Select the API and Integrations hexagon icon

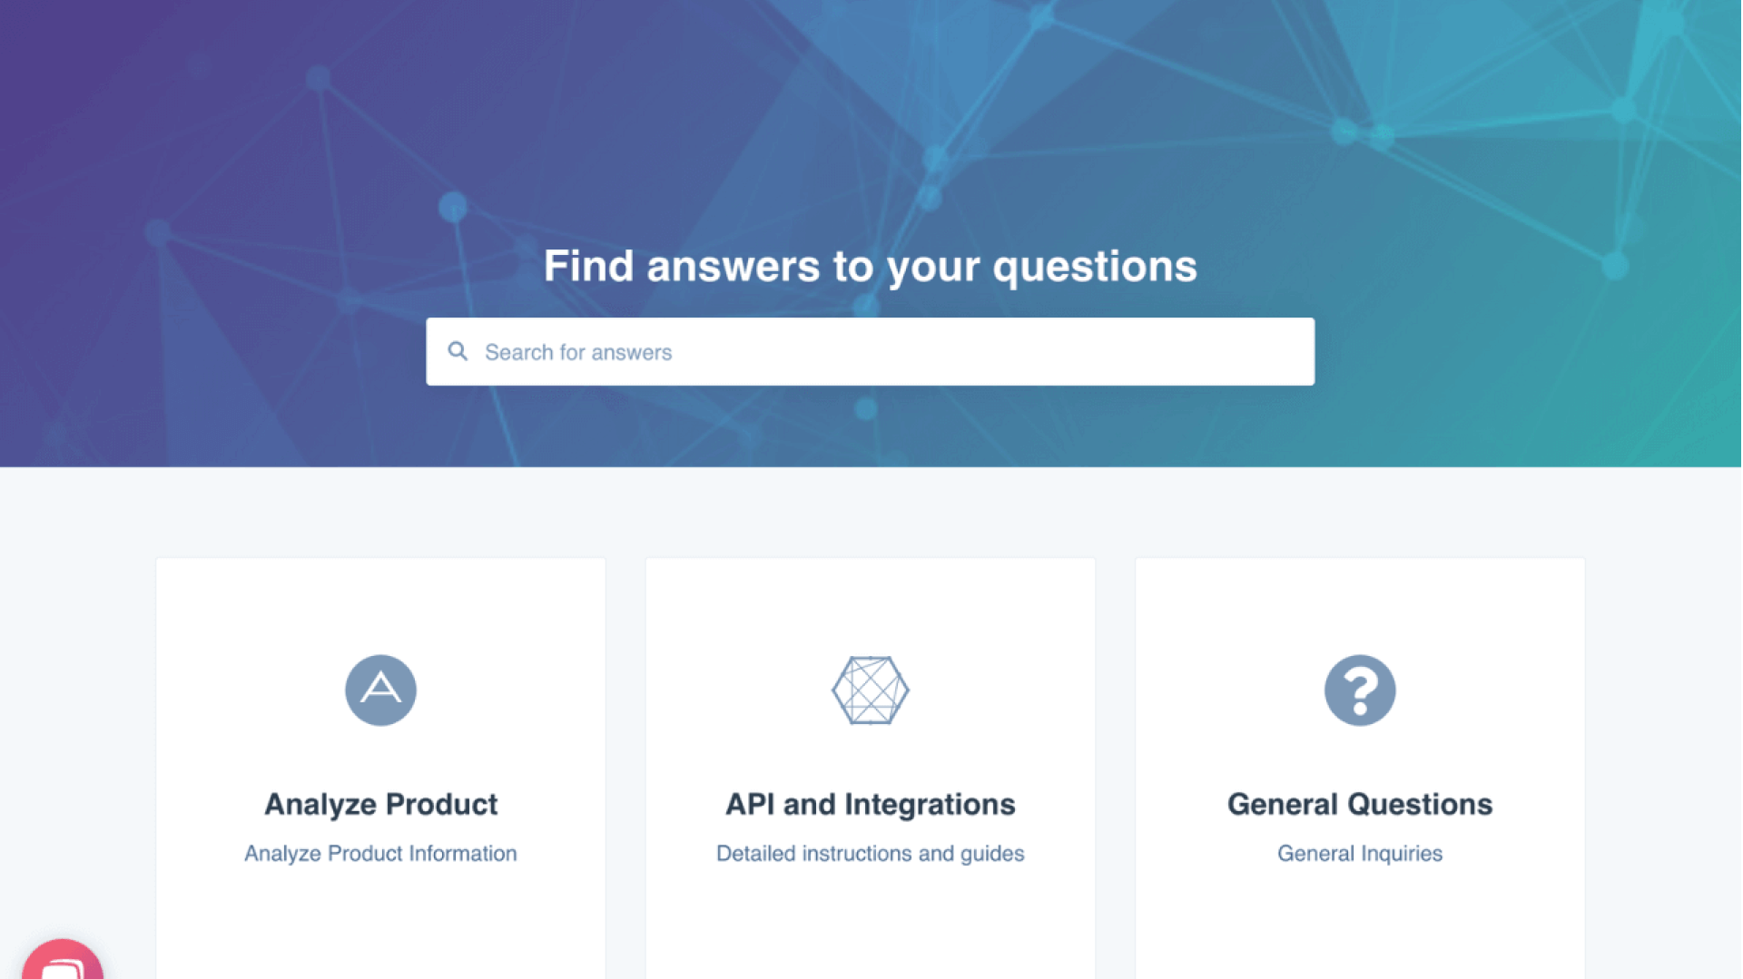click(871, 690)
